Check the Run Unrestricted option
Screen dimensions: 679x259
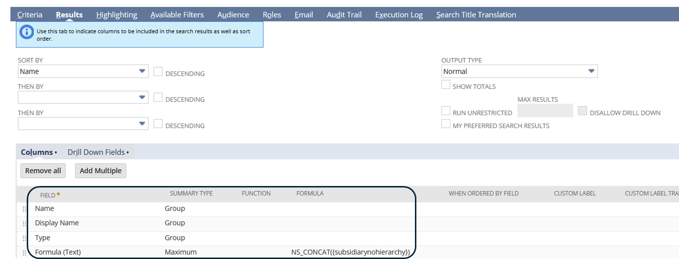click(x=446, y=111)
